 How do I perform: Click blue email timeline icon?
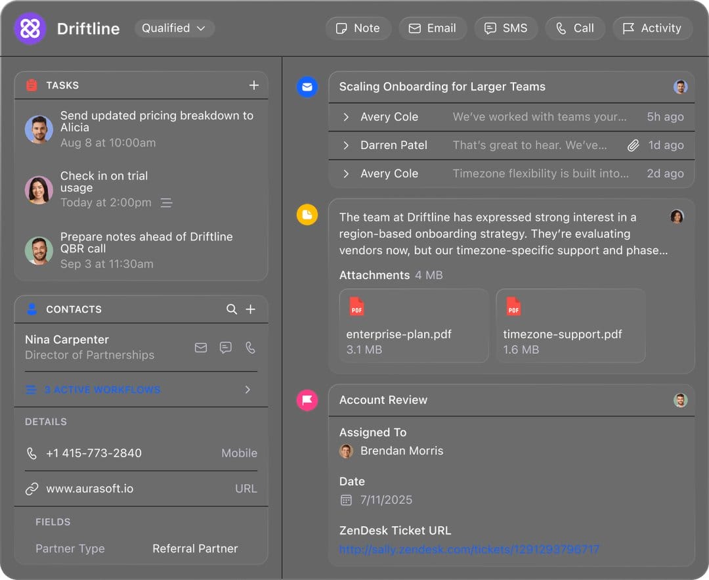pos(307,87)
